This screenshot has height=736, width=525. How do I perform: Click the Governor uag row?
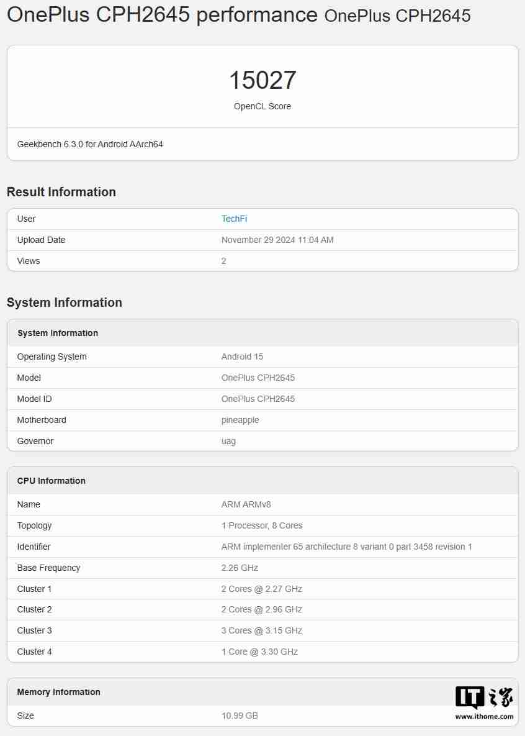(262, 441)
